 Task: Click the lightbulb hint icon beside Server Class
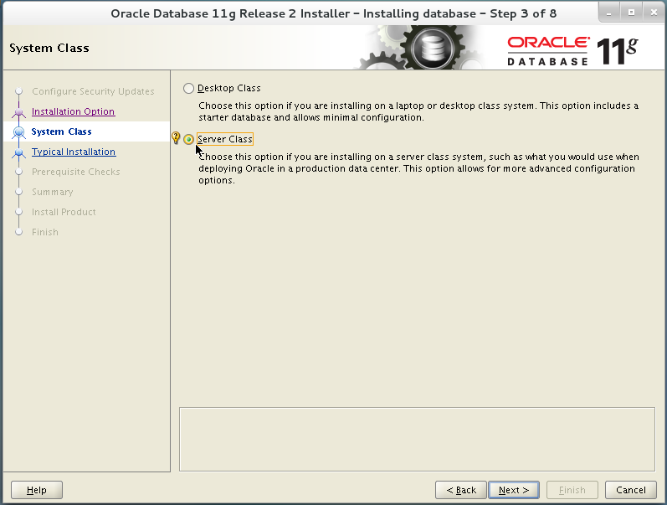[176, 138]
